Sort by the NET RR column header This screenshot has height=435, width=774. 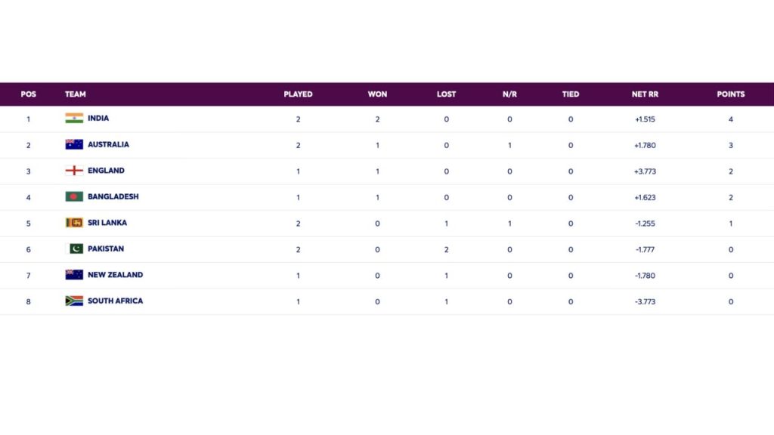(x=645, y=94)
